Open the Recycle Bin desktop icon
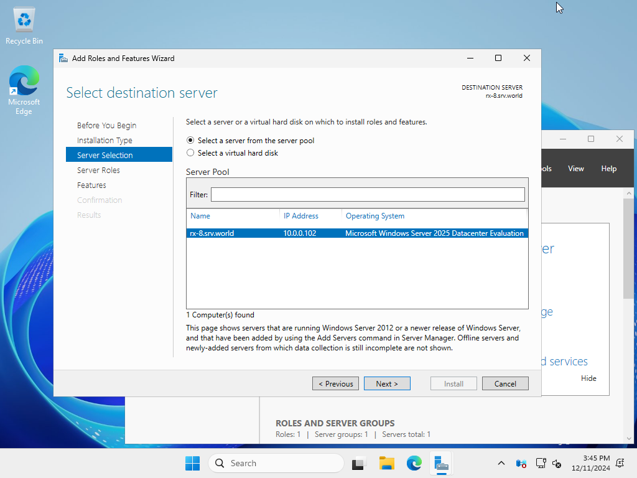The image size is (637, 478). coord(24,26)
